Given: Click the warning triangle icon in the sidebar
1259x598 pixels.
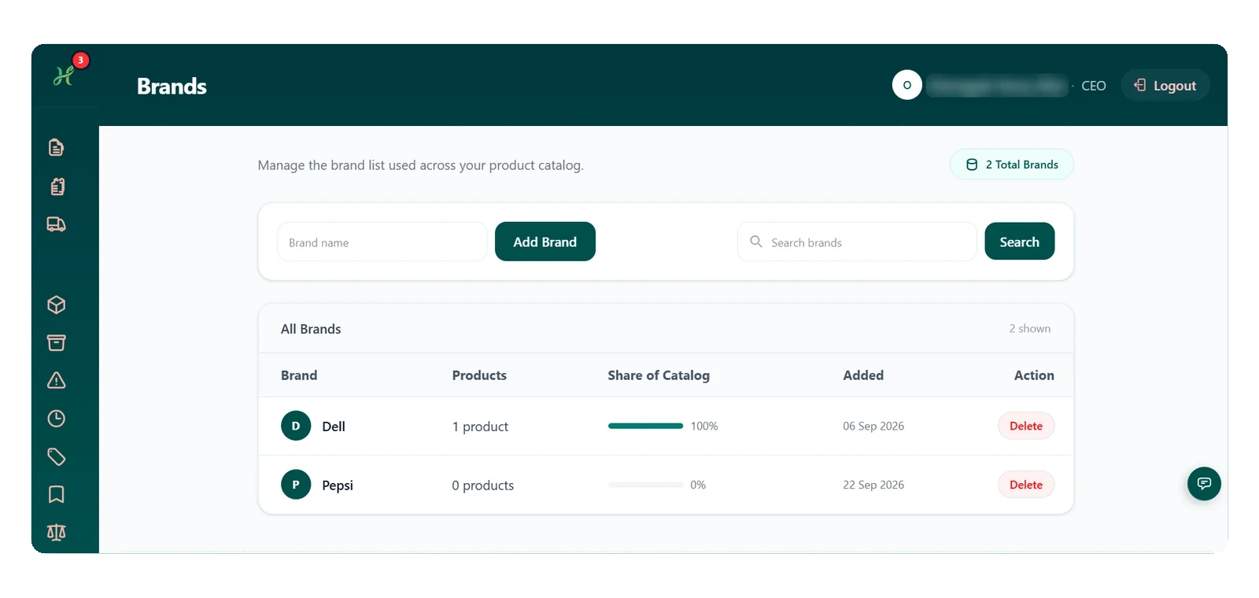Looking at the screenshot, I should (x=56, y=380).
